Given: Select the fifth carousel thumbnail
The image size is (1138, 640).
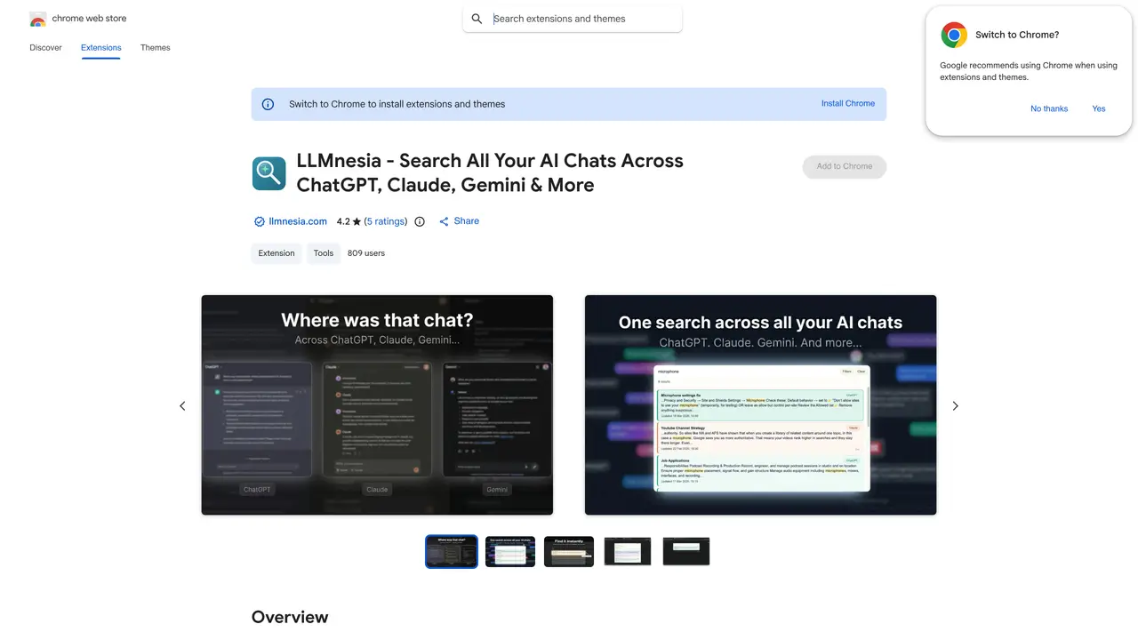Looking at the screenshot, I should (x=686, y=551).
